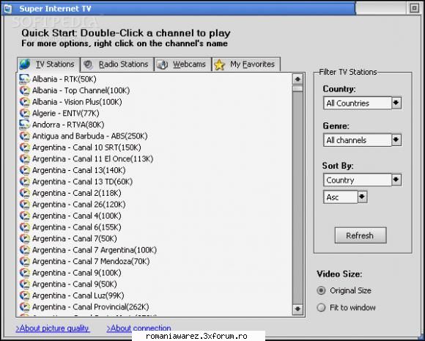Image resolution: width=425 pixels, height=341 pixels.
Task: Open the About picture quality link
Action: click(x=53, y=329)
